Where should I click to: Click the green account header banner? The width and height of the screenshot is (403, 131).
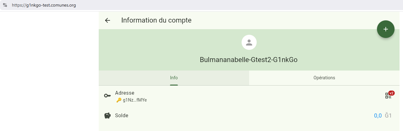(x=157, y=50)
